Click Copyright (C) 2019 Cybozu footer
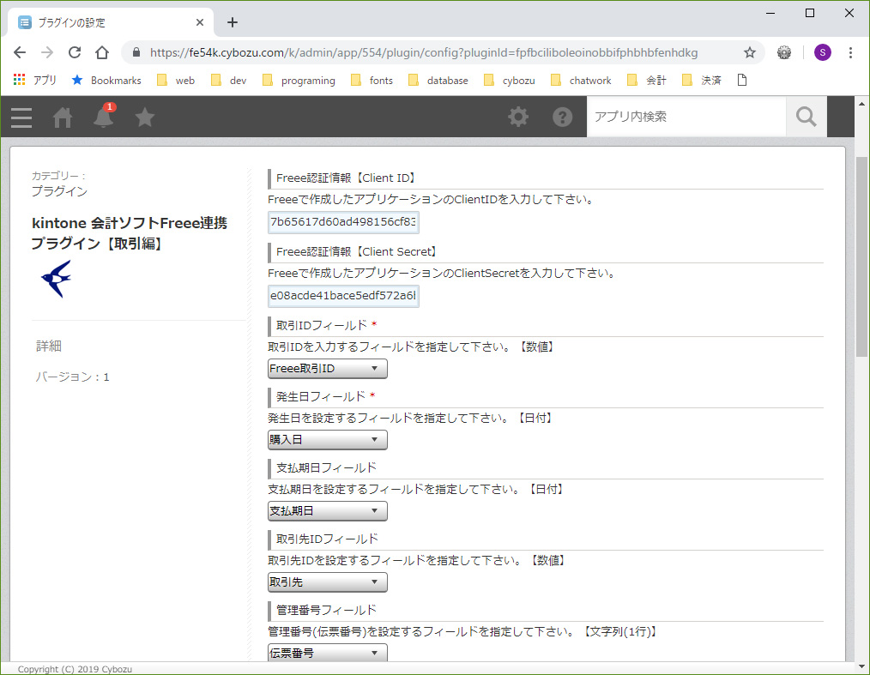Viewport: 870px width, 675px height. coord(75,669)
